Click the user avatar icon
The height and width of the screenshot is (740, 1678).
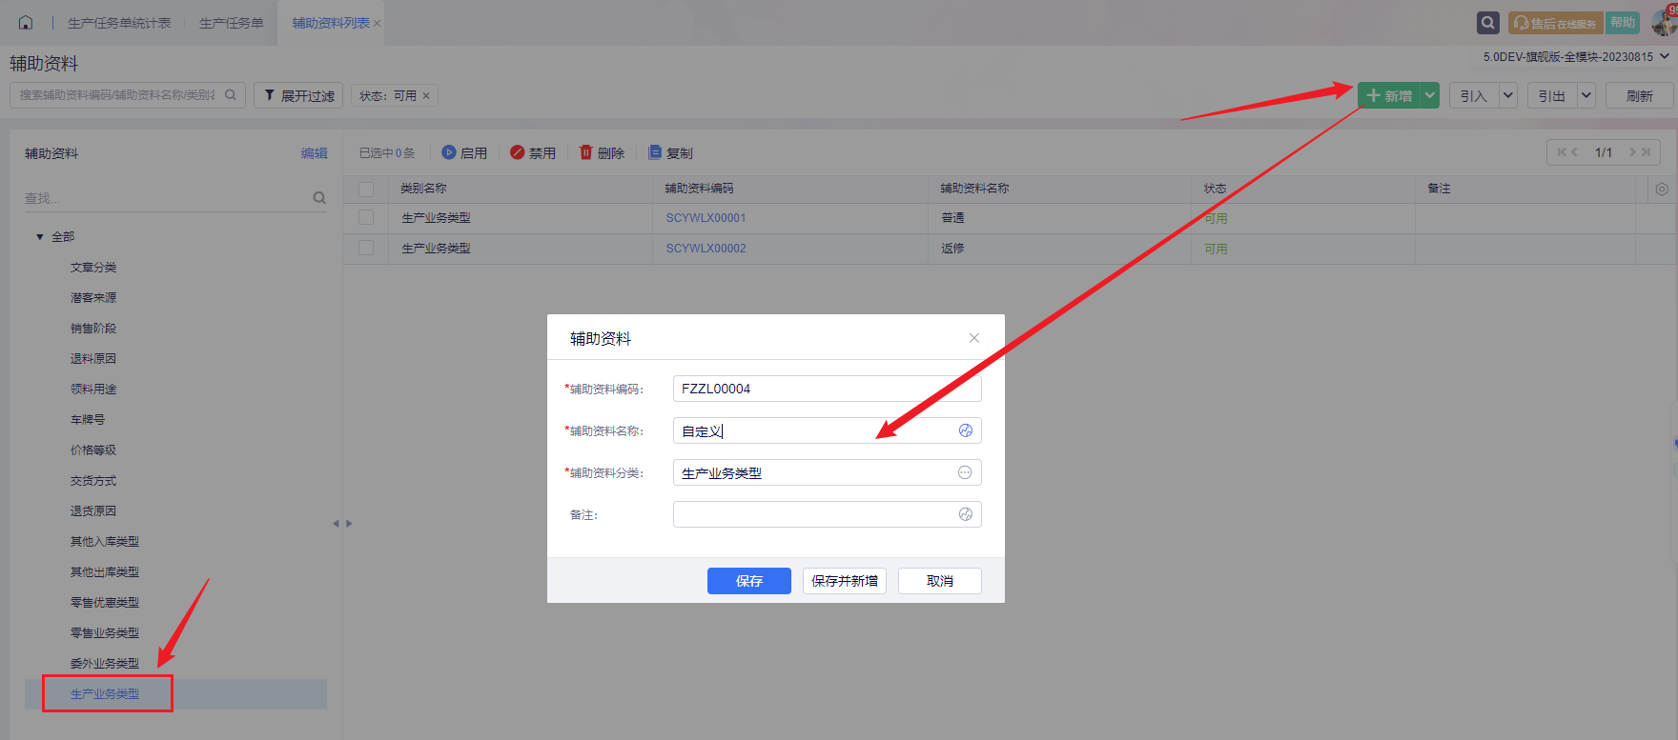1665,23
